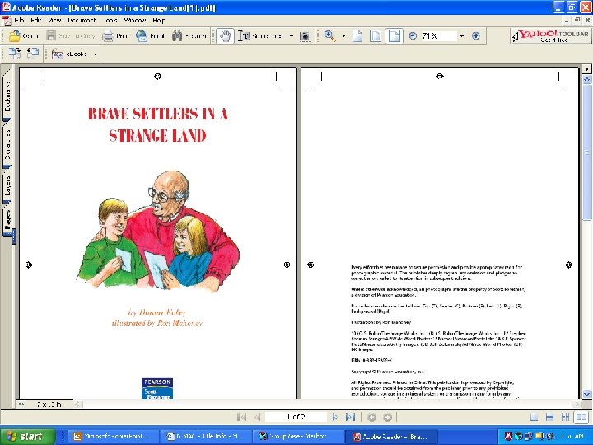
Task: Open the Edit menu
Action: click(35, 20)
